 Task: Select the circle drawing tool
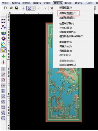point(3,96)
